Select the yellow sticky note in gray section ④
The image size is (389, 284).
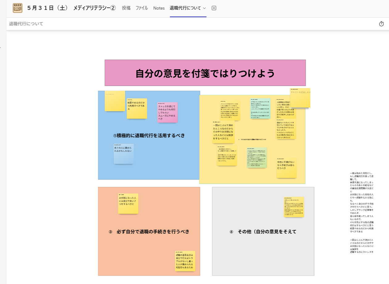pos(294,207)
